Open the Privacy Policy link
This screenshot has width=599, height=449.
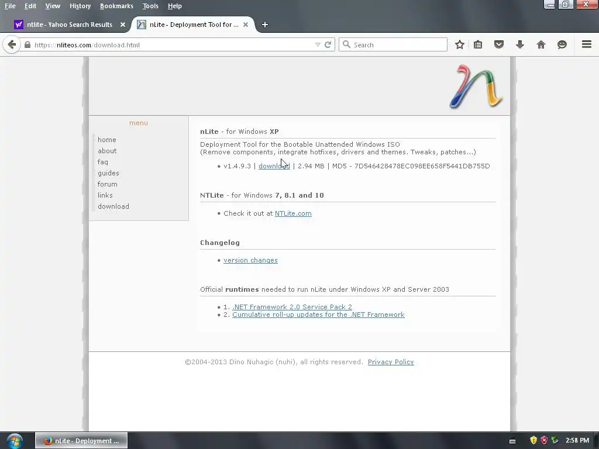391,362
